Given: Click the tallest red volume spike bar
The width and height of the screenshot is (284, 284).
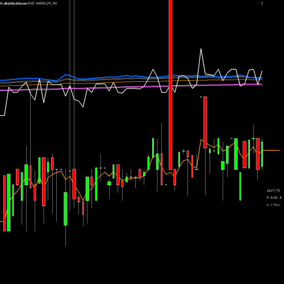Looking at the screenshot, I should pyautogui.click(x=170, y=85).
